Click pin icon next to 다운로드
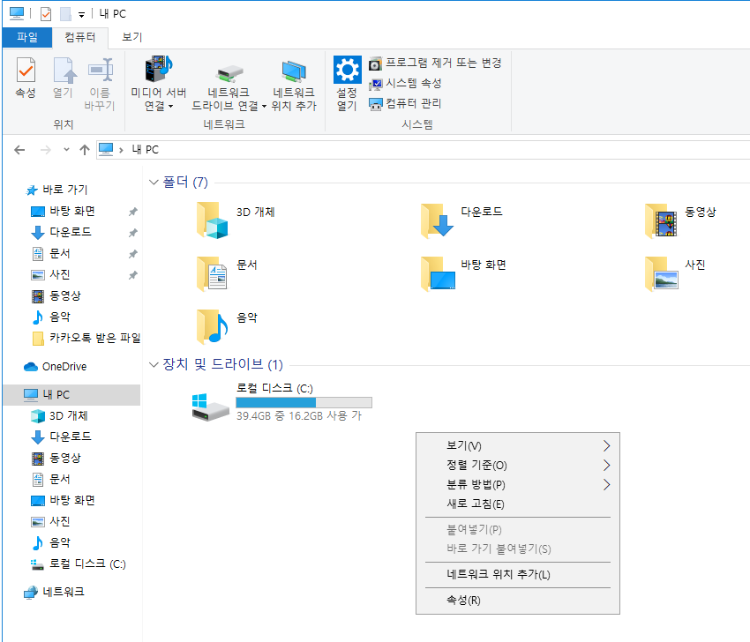Image resolution: width=750 pixels, height=642 pixels. coord(133,233)
